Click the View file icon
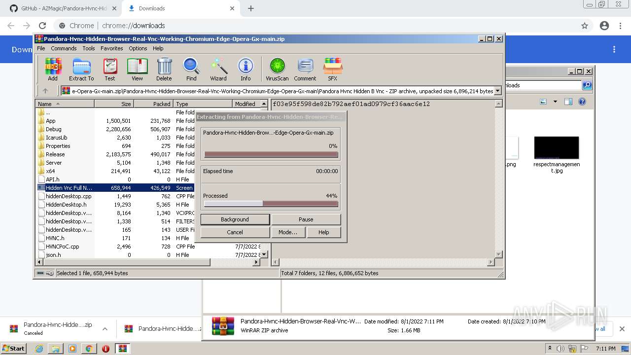This screenshot has height=355, width=631. 137,69
